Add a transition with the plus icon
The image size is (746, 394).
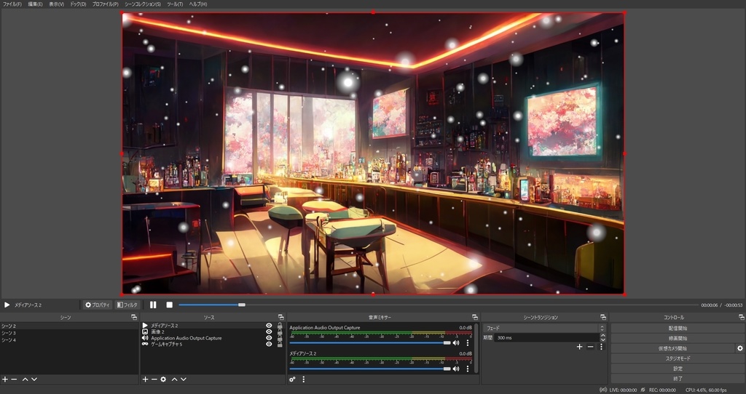point(579,347)
